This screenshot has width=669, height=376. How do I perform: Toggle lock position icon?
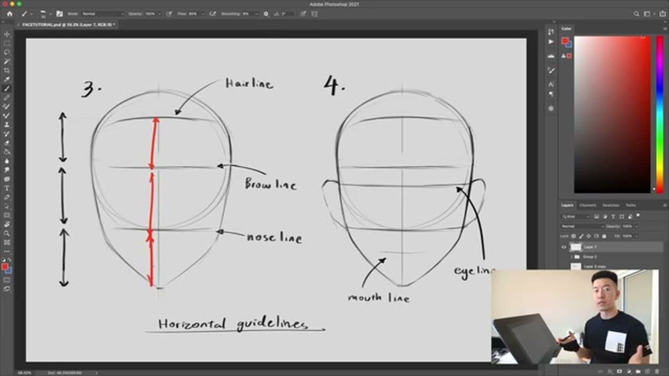[589, 236]
